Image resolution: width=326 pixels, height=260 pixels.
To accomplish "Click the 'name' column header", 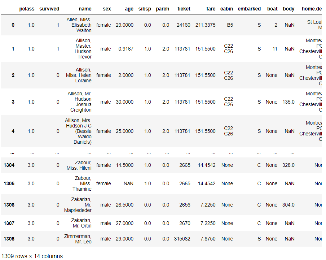I will click(x=85, y=9).
